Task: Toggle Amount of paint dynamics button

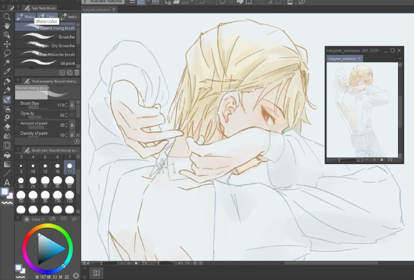Action: pos(72,125)
